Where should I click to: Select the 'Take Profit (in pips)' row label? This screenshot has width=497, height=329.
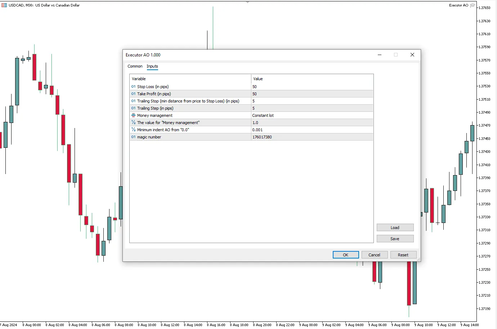coord(154,94)
